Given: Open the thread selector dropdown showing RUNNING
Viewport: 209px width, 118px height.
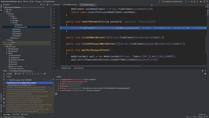Looking at the screenshot, I should click(26, 80).
